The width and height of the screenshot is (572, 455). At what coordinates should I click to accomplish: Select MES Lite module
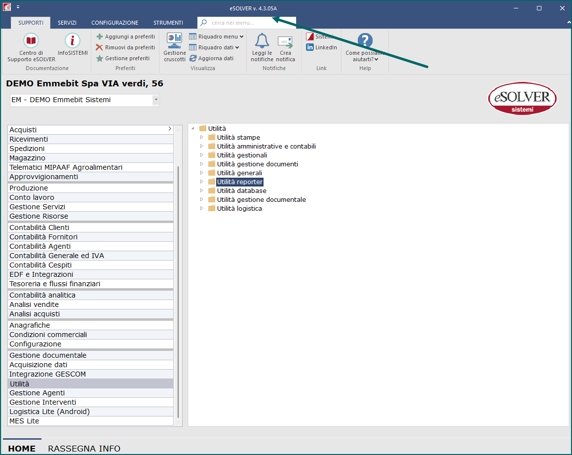pos(90,421)
